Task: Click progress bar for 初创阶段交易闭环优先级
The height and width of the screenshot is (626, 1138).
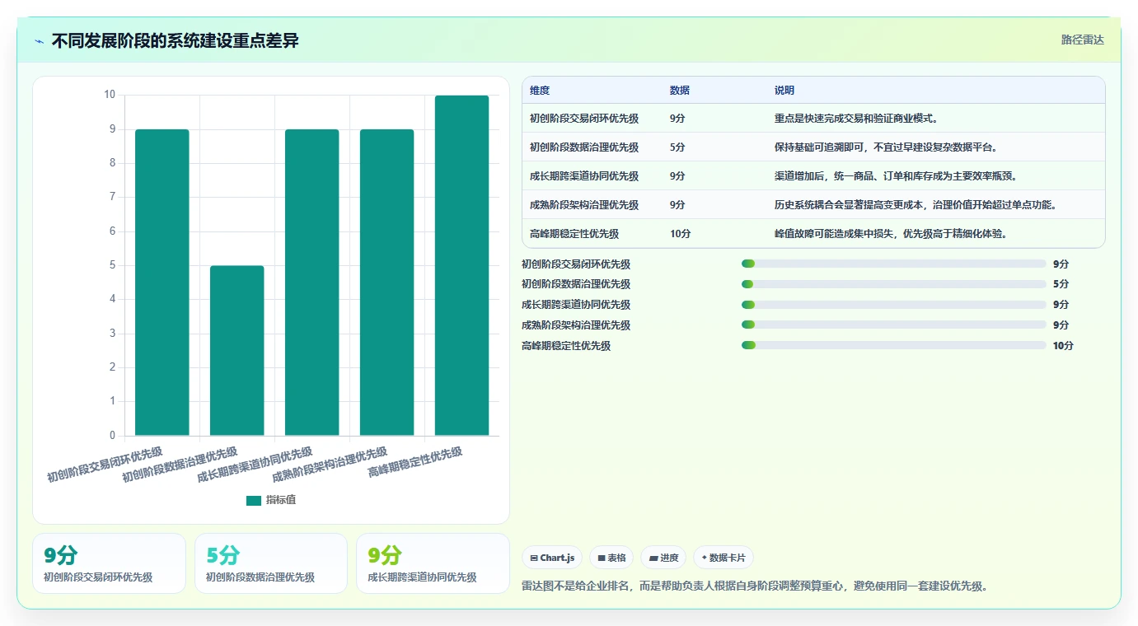Action: (893, 264)
